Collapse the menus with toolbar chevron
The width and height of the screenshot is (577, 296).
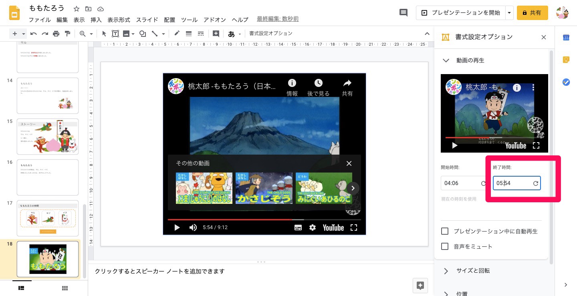tap(427, 34)
